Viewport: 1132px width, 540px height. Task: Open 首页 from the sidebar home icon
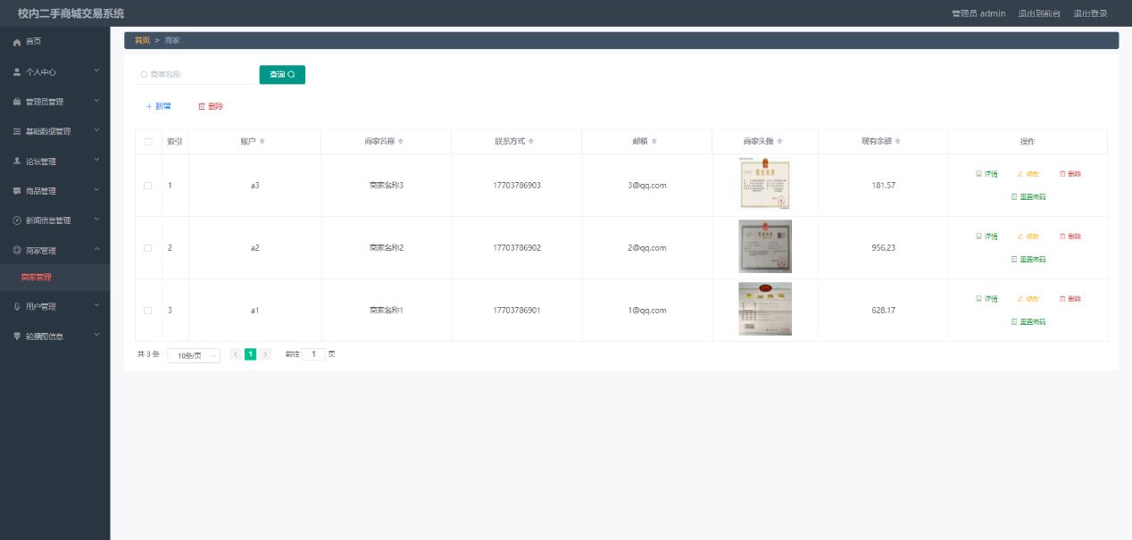[x=17, y=42]
